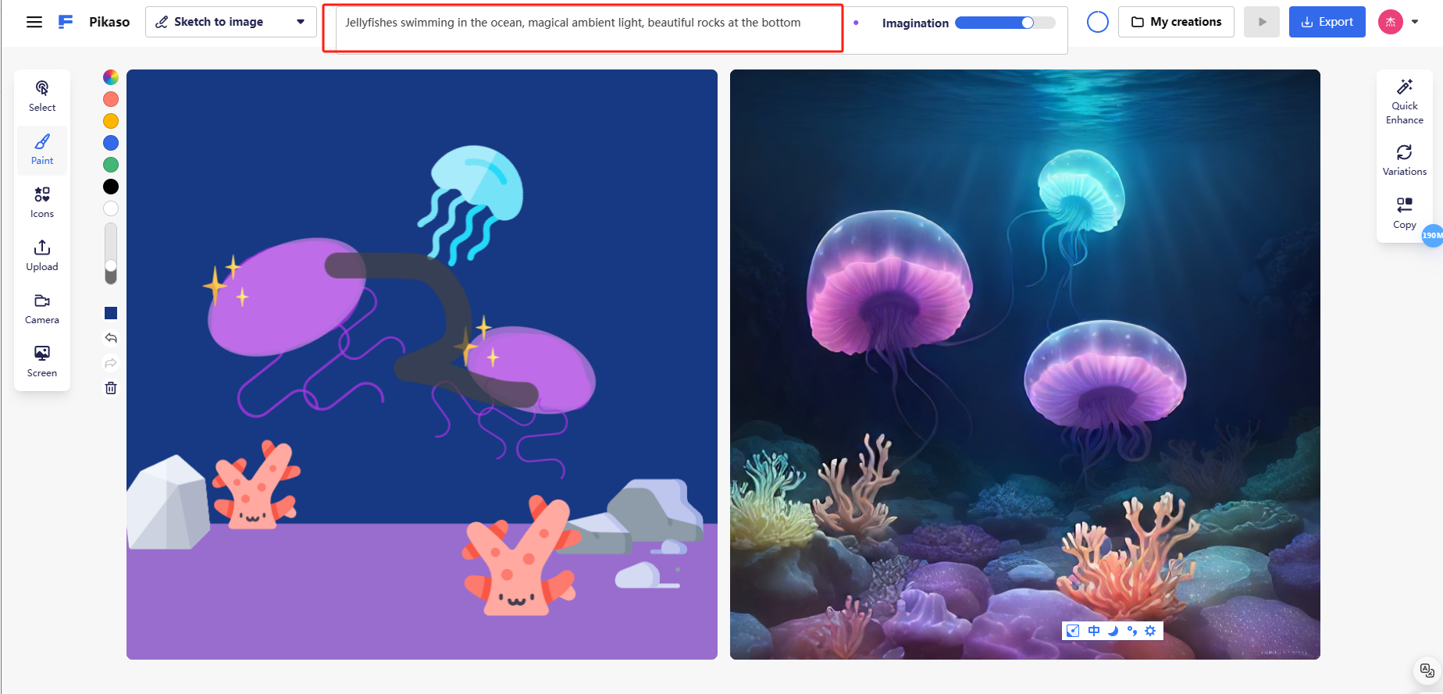Screen dimensions: 1443x694
Task: Open the account avatar dropdown arrow
Action: click(x=1415, y=22)
